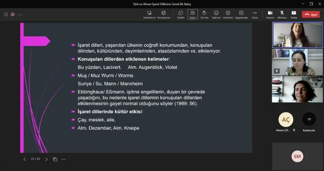324x171 pixels.
Task: Raise hand with Söz iste
Action: tap(204, 14)
